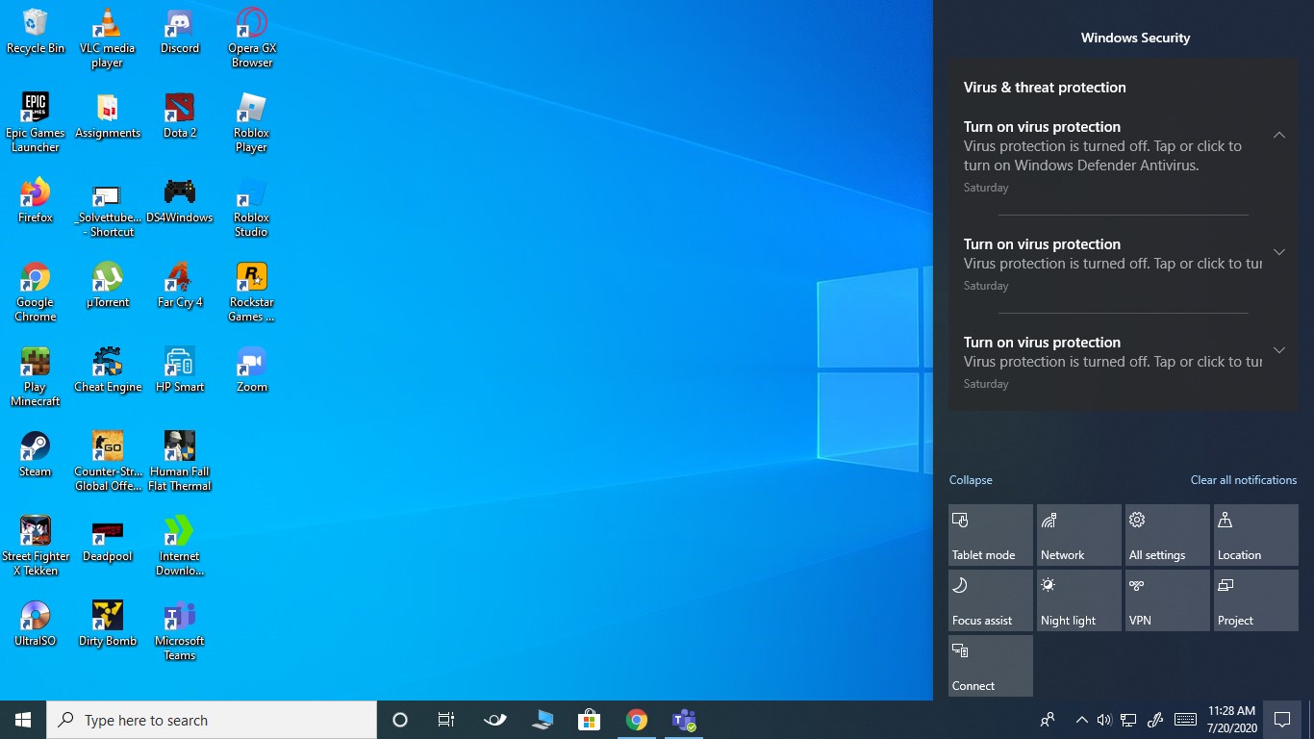Open the Windows Start menu
Viewport: 1314px width, 739px height.
tap(23, 720)
